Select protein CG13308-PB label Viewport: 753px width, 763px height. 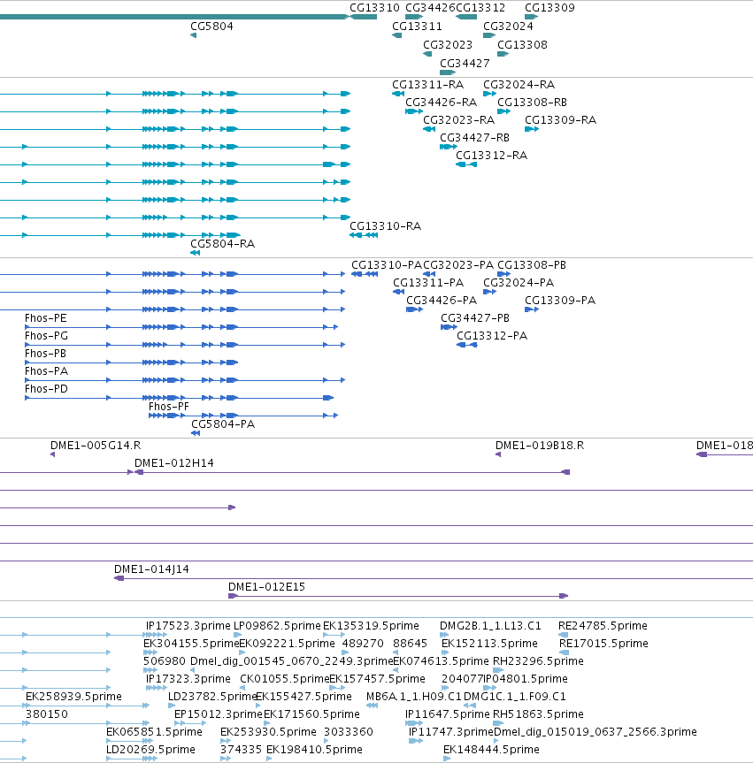(532, 265)
